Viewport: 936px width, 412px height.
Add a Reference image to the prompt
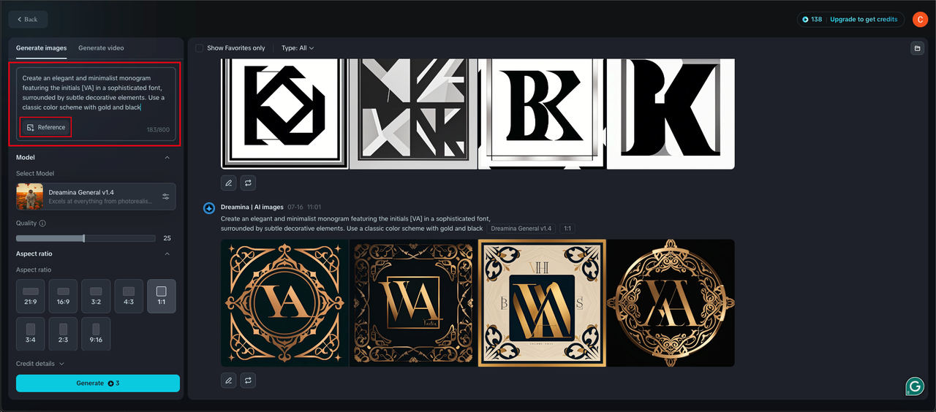click(x=46, y=127)
